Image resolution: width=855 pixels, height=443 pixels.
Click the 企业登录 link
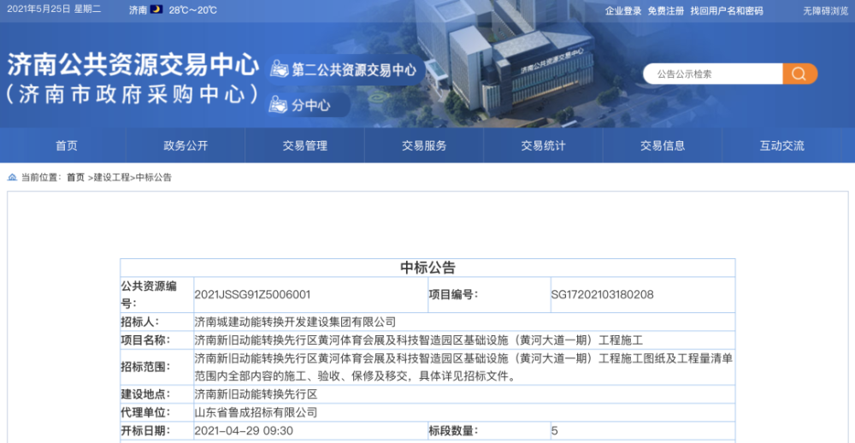click(623, 11)
